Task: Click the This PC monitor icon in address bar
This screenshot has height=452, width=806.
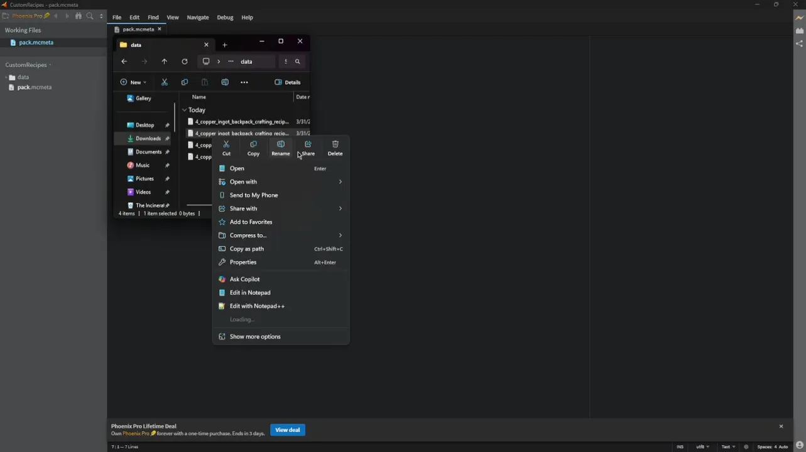Action: 206,62
